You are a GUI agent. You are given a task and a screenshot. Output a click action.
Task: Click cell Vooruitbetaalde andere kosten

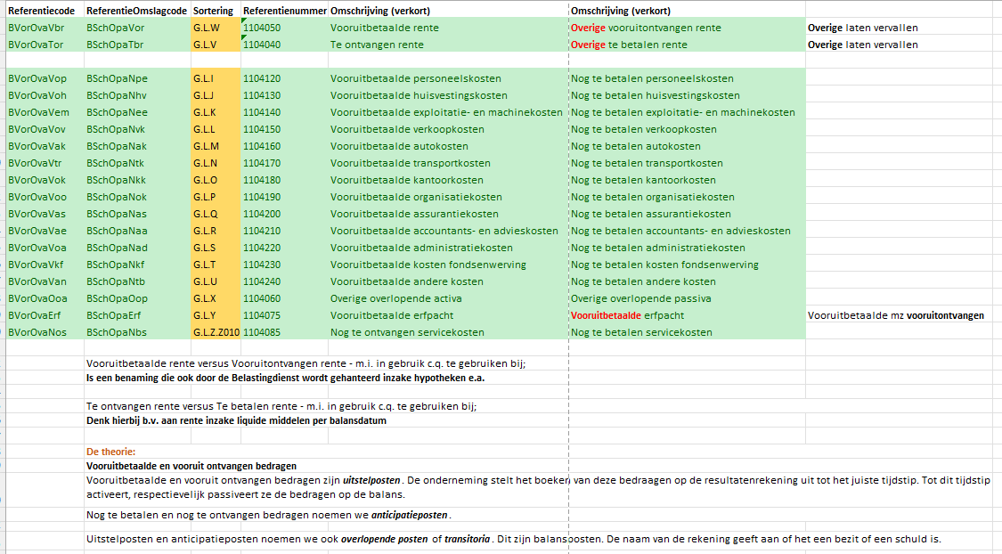pyautogui.click(x=448, y=281)
